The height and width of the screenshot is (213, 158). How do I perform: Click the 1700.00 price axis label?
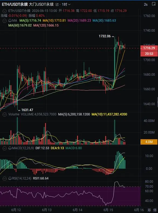(x=149, y=60)
